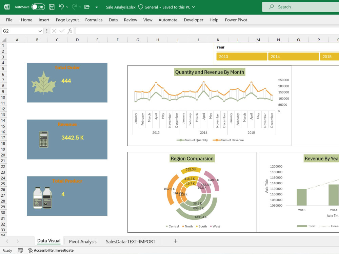The image size is (339, 254).
Task: Click the Cancel X formula icon
Action: (54, 31)
